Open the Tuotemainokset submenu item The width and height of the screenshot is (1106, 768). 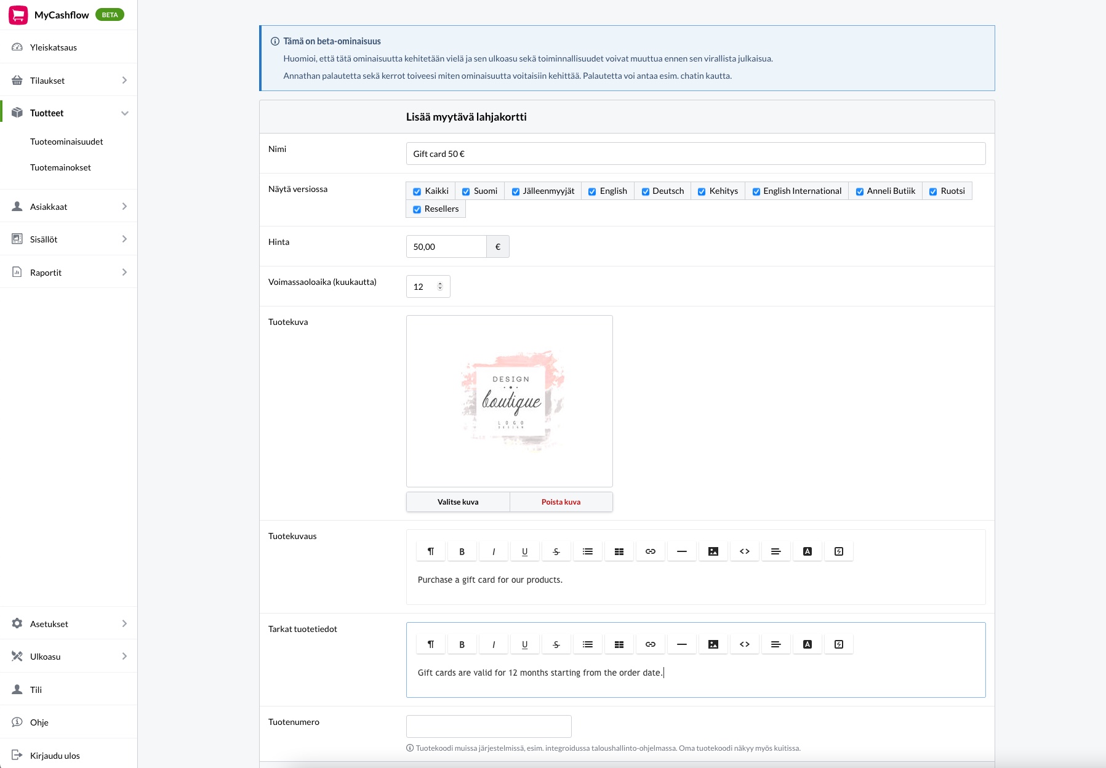point(60,167)
